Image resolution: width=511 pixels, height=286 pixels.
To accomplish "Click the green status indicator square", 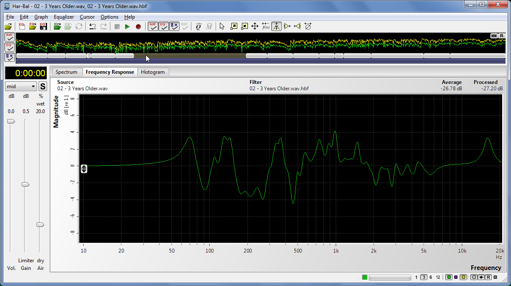I will (x=365, y=278).
